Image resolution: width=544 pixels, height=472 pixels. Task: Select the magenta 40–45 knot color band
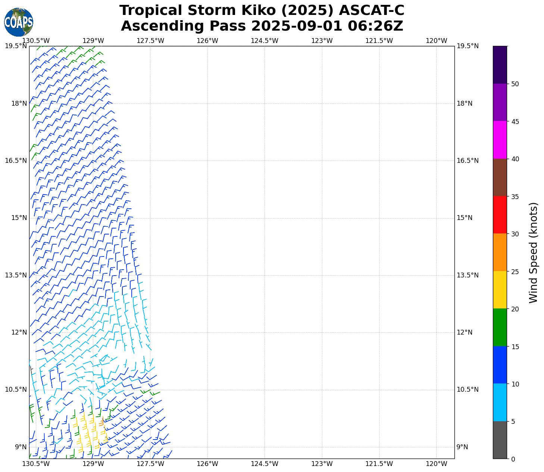pos(500,140)
